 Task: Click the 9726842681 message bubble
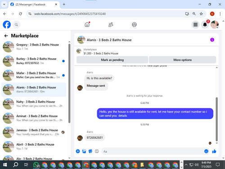click(94, 137)
